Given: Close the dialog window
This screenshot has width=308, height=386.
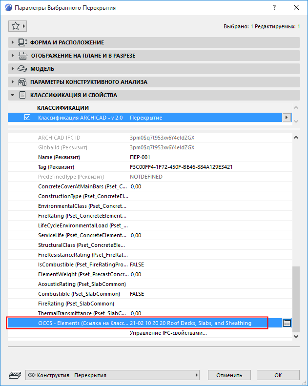Looking at the screenshot, I should point(296,7).
